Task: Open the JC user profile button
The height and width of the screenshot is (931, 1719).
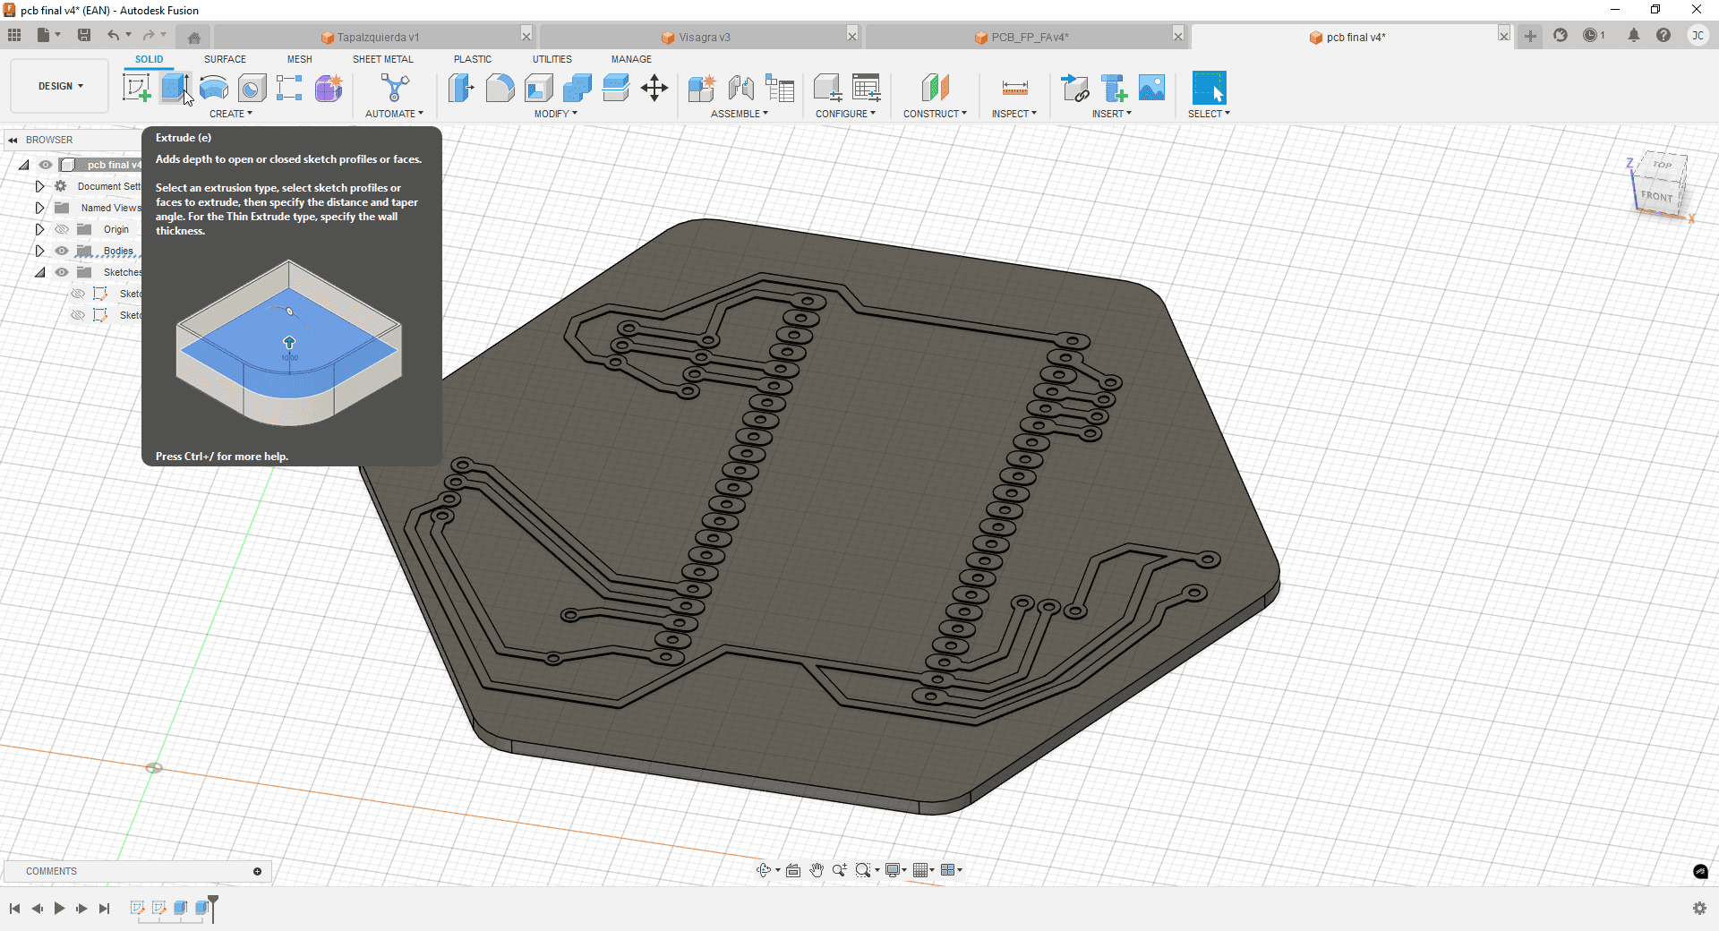Action: tap(1698, 35)
